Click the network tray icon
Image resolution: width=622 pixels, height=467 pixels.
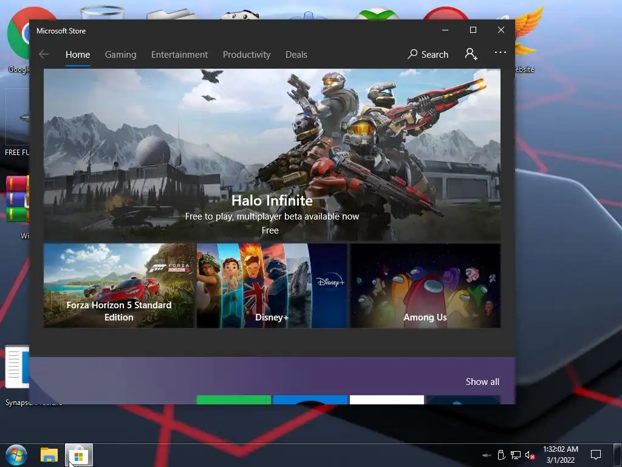point(515,455)
